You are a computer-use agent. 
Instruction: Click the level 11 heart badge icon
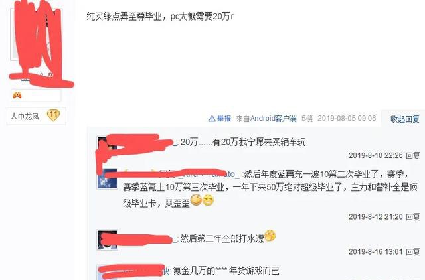click(x=53, y=115)
